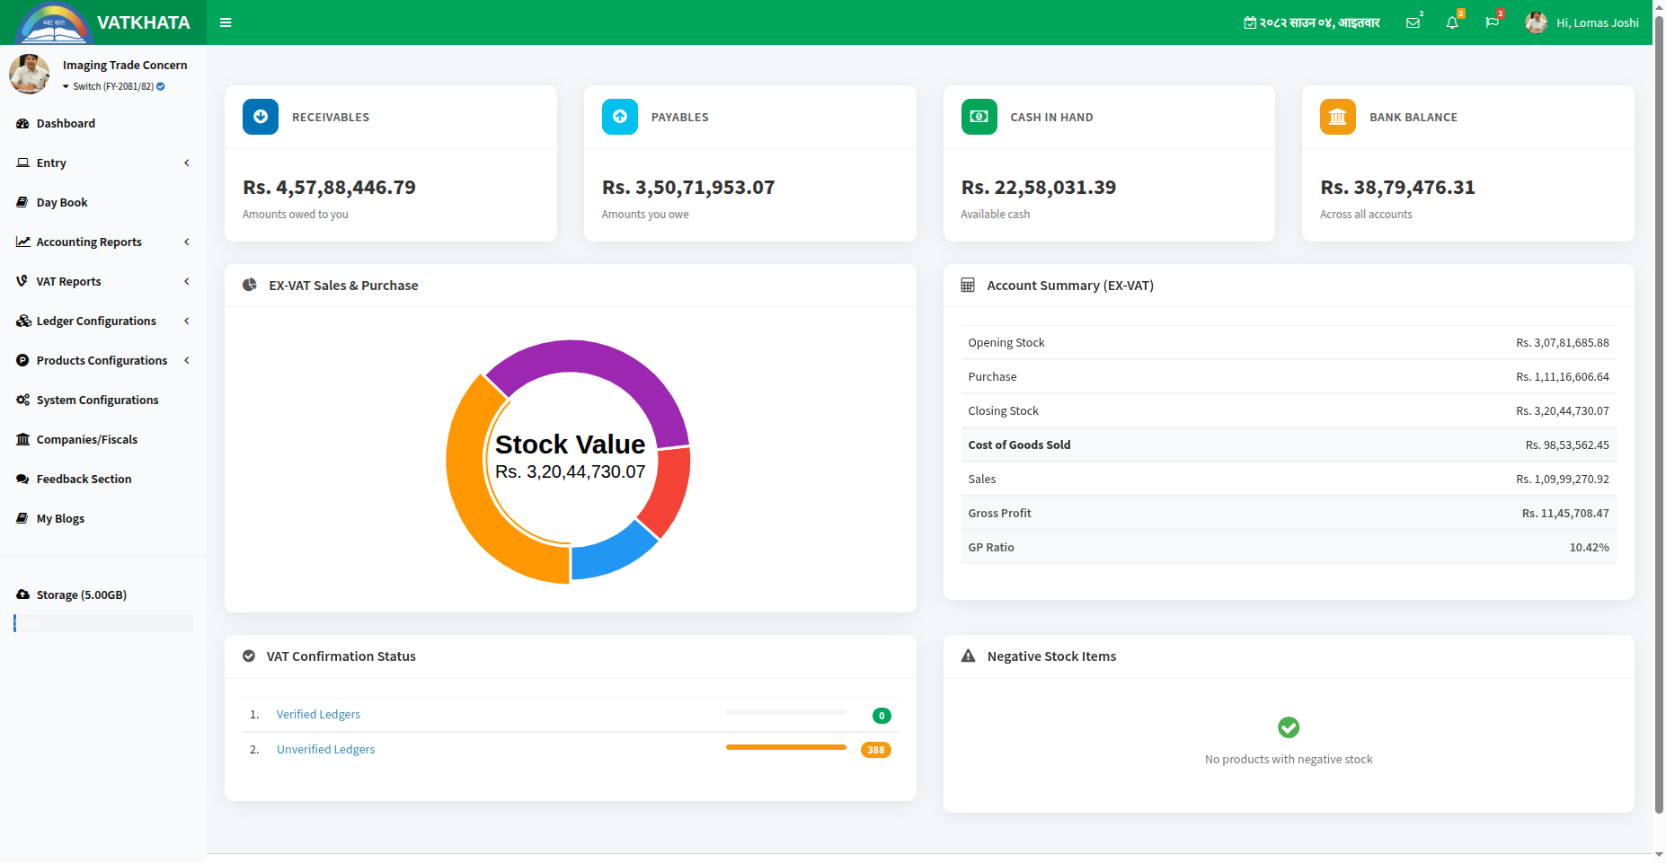Open the Unverified Ledgers link
The width and height of the screenshot is (1666, 863).
[x=325, y=749]
